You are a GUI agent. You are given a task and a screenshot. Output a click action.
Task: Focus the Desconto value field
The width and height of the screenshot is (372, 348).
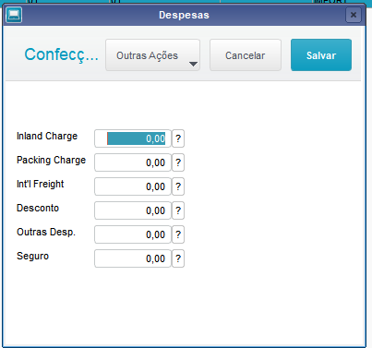click(133, 210)
